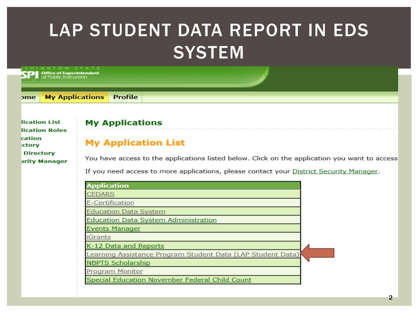This screenshot has height=314, width=419.
Task: Open NBPTS Scholarship application
Action: pos(118,263)
